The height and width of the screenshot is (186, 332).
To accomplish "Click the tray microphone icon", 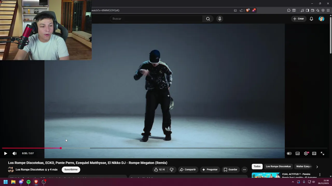I will [304, 182].
